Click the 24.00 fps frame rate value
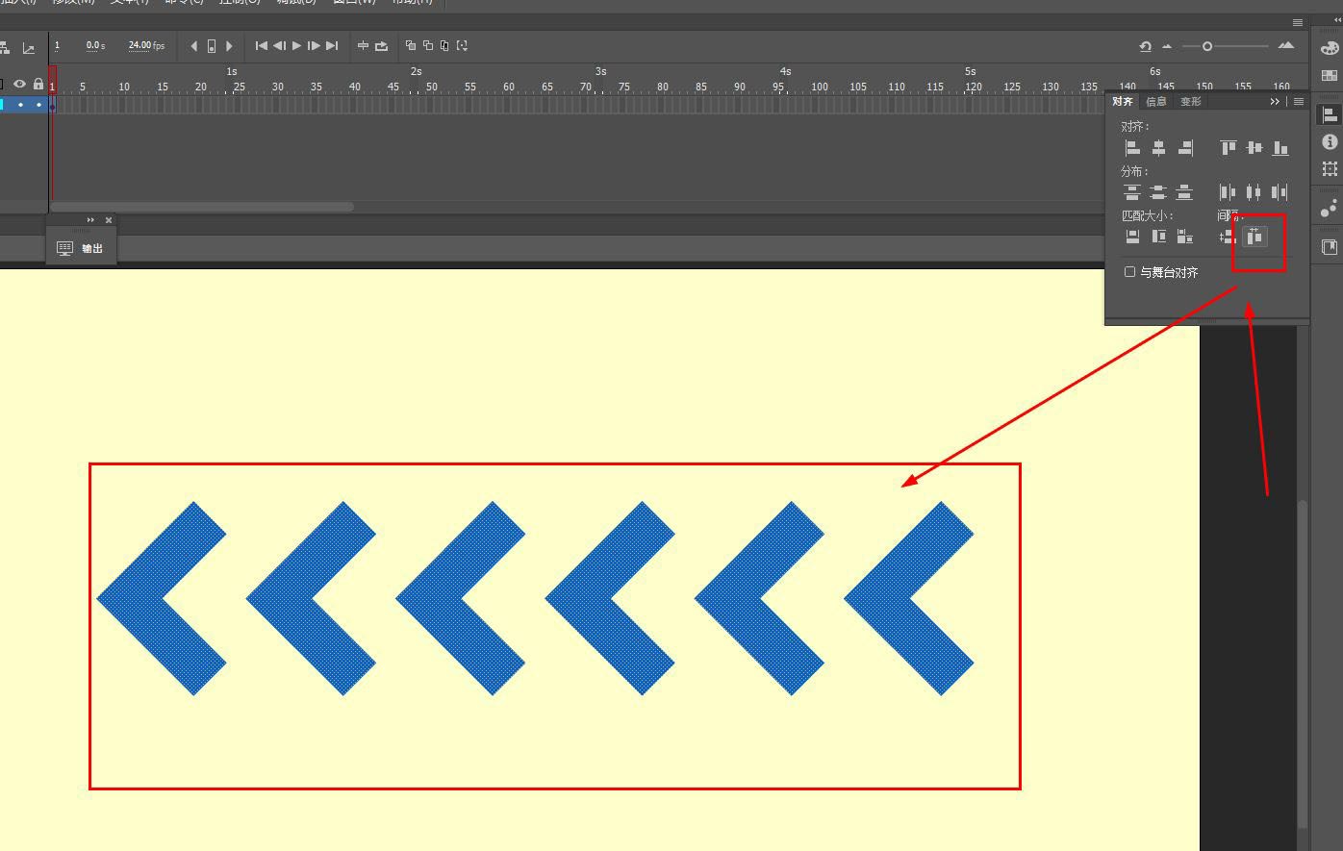This screenshot has width=1343, height=851. [146, 45]
